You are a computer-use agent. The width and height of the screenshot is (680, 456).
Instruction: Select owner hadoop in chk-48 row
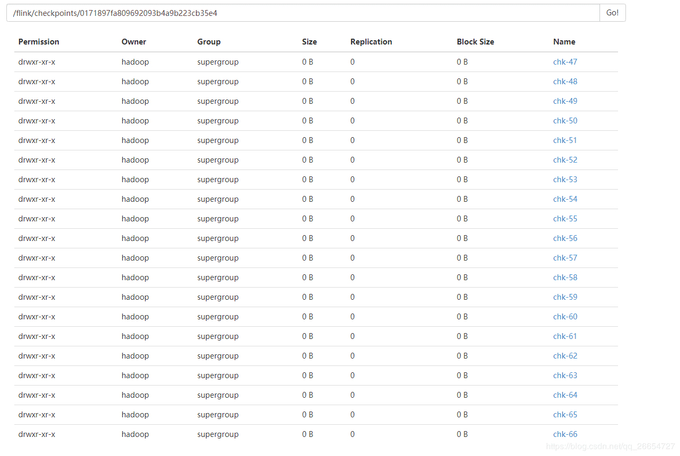(136, 82)
